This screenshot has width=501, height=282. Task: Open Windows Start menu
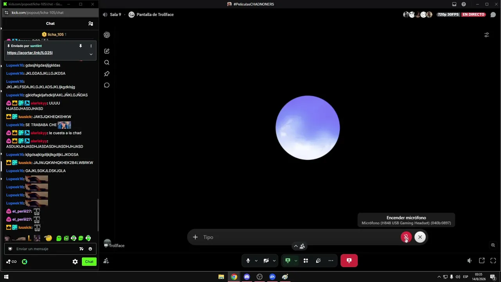[x=6, y=277]
